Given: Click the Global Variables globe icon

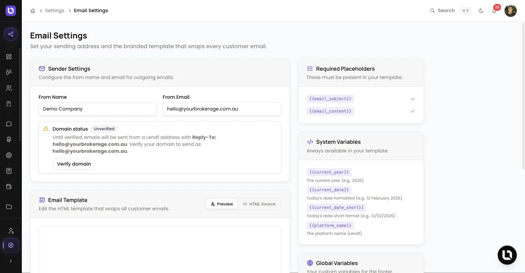Looking at the screenshot, I should 310,263.
